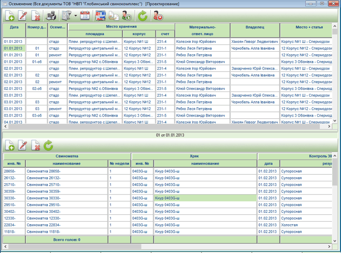Refresh the top document list with green arrow
Viewport: 341px width, 253px height.
pos(143,16)
